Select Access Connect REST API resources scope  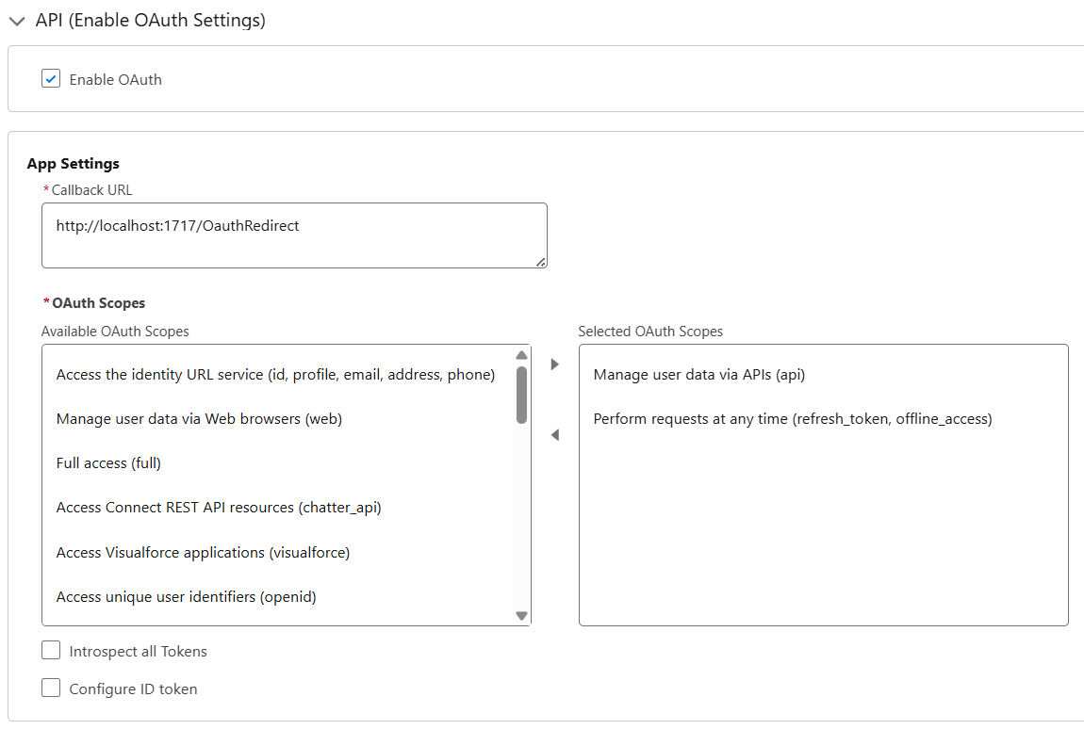[x=217, y=507]
